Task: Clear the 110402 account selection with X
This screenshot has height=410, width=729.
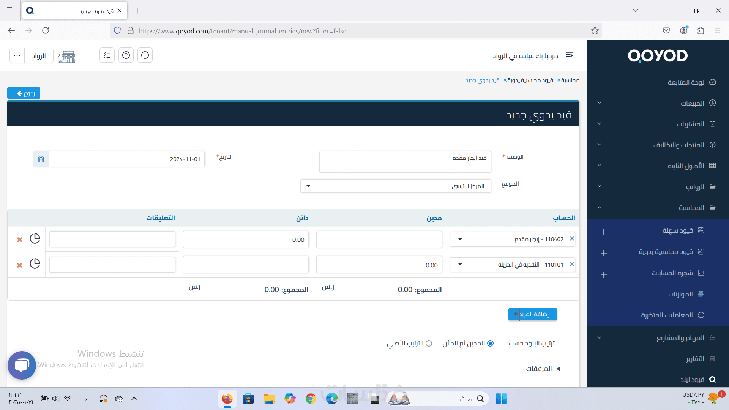Action: pos(572,238)
